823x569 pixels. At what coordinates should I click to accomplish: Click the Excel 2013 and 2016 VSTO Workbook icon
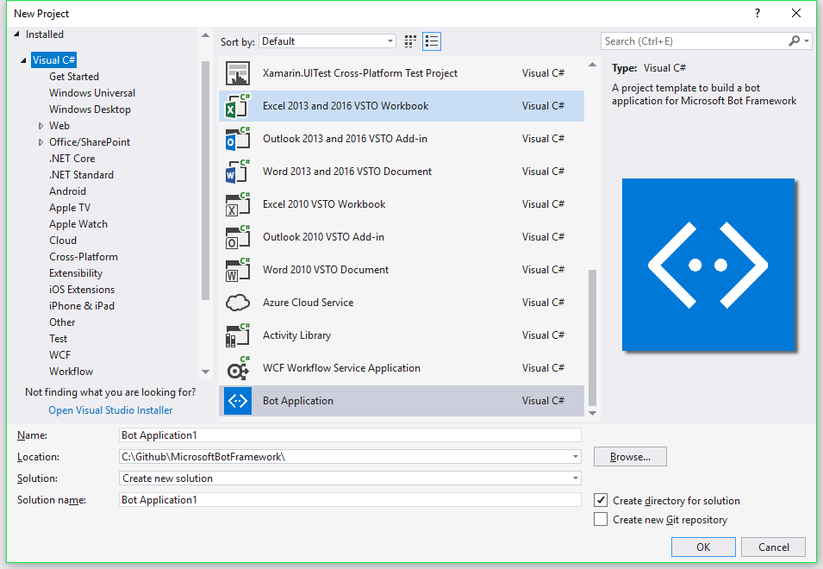click(238, 106)
